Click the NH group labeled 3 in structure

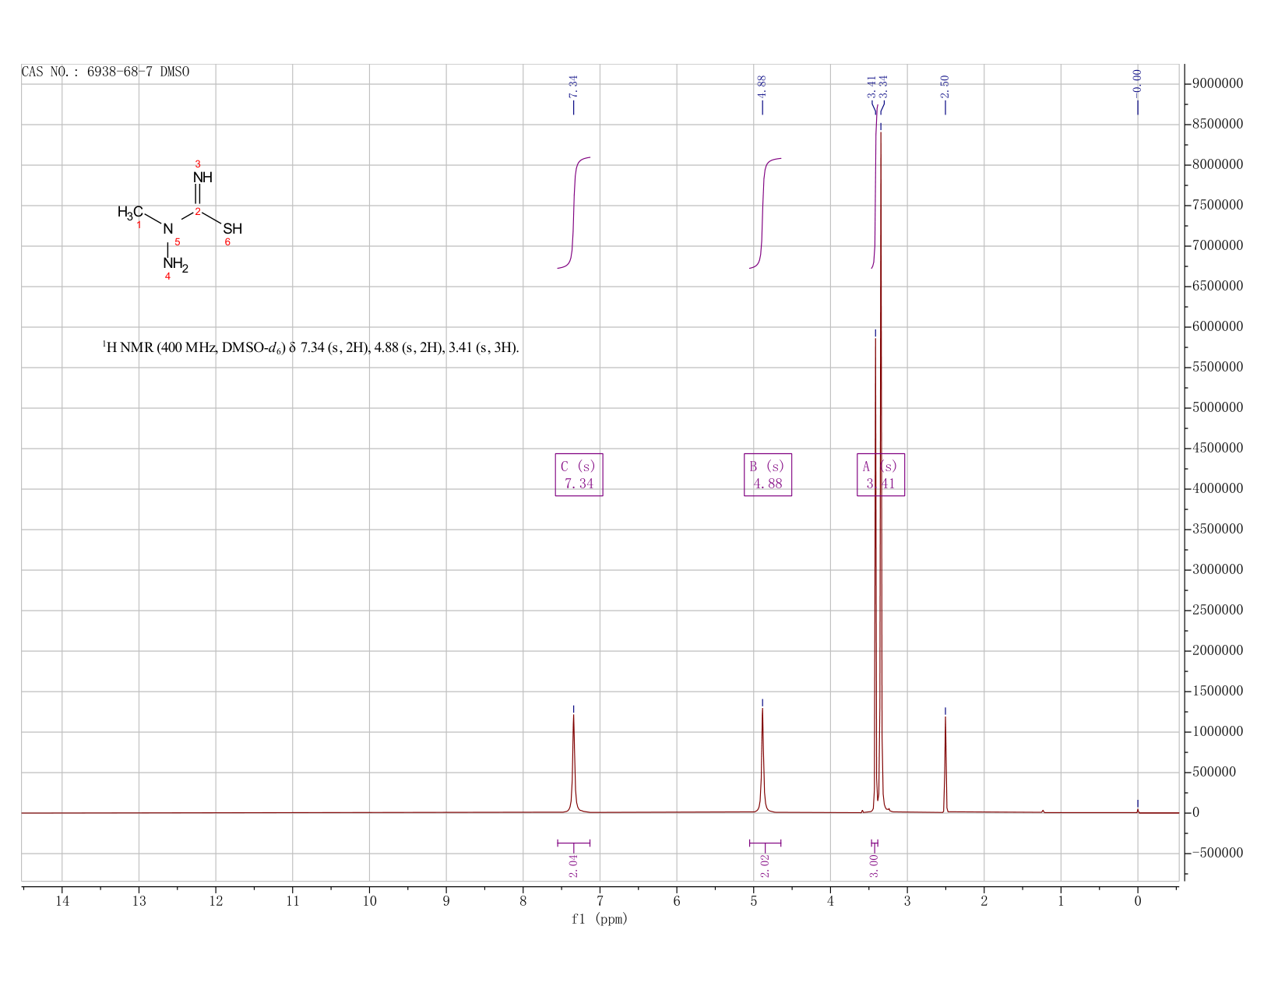pos(202,178)
